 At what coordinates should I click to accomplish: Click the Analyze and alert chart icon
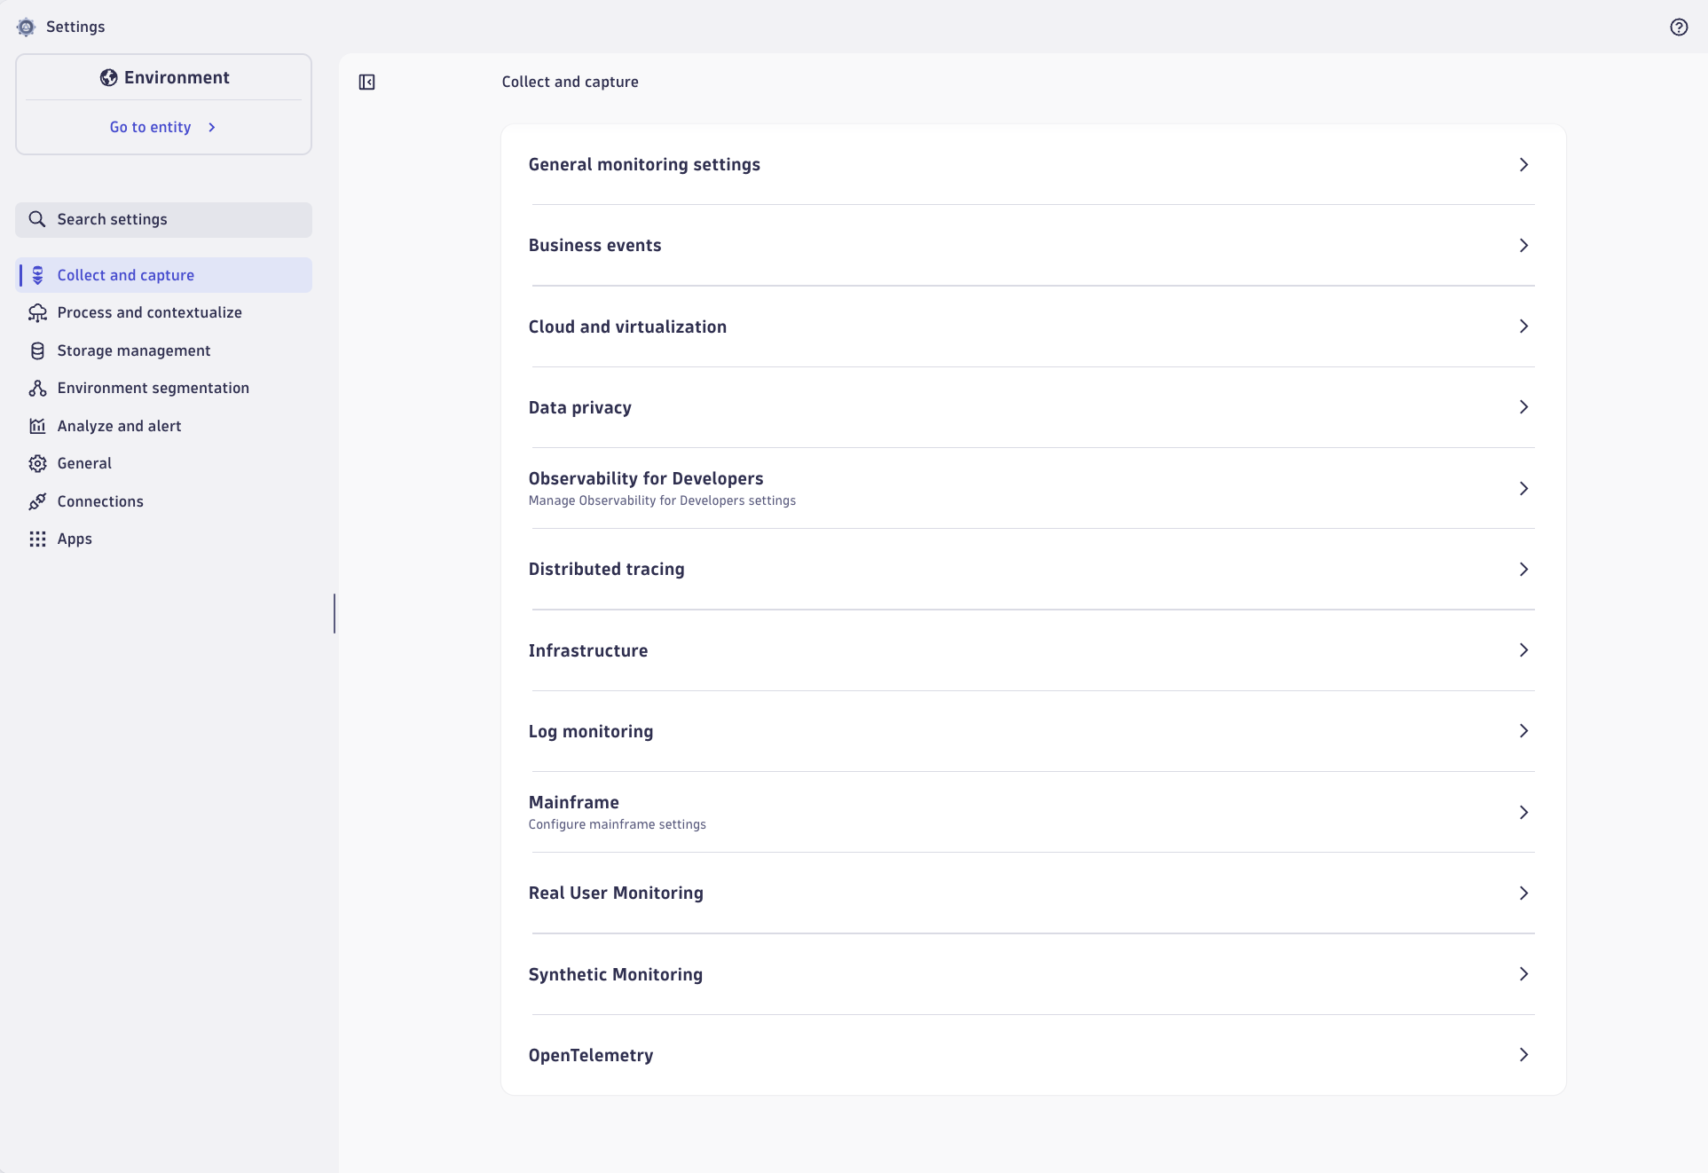(x=37, y=426)
